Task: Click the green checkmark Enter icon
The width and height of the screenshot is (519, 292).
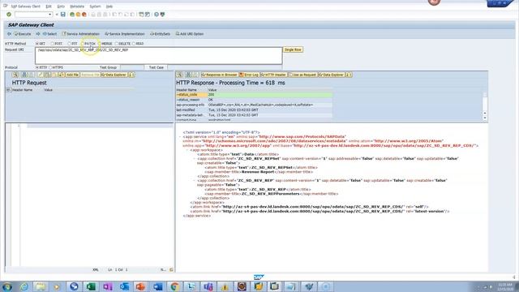Action: [9, 15]
